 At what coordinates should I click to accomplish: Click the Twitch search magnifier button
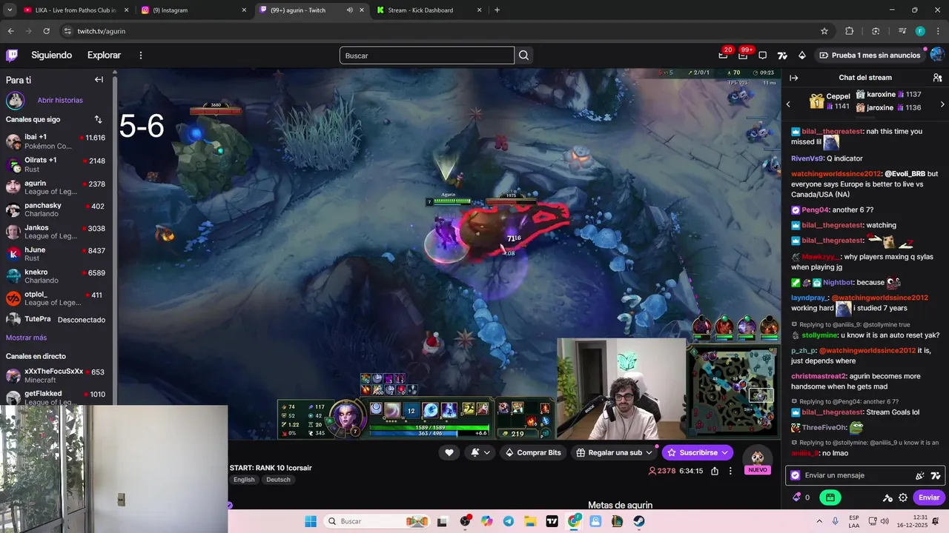pyautogui.click(x=524, y=56)
